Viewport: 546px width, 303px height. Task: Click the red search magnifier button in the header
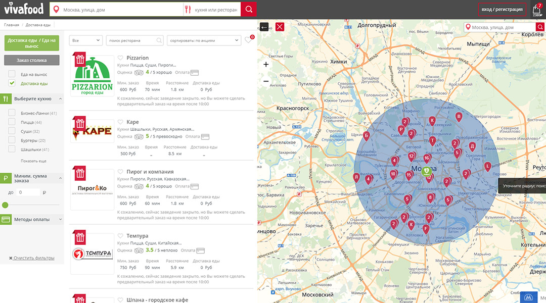(x=249, y=10)
